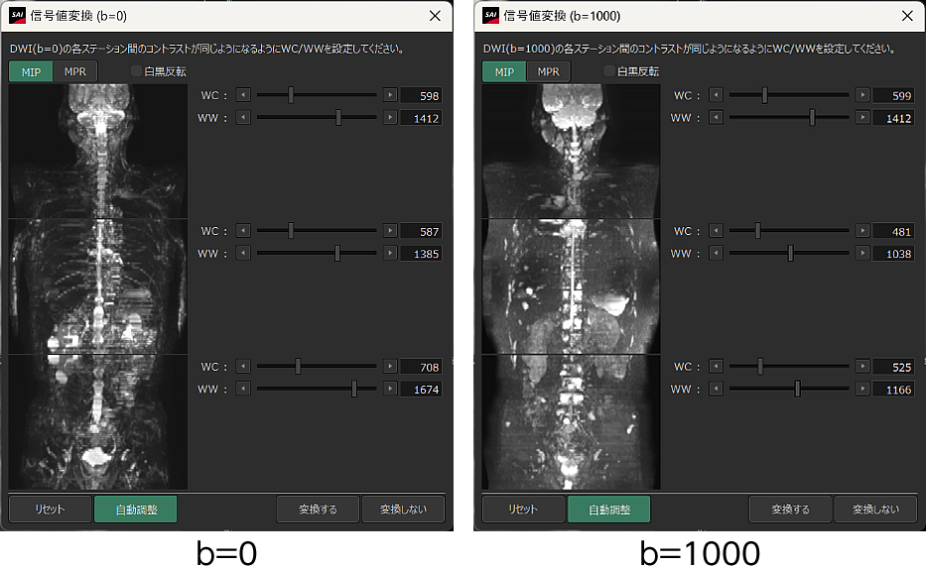Image resolution: width=926 pixels, height=566 pixels.
Task: Decrease WC for b=0 middle station
Action: [x=243, y=231]
